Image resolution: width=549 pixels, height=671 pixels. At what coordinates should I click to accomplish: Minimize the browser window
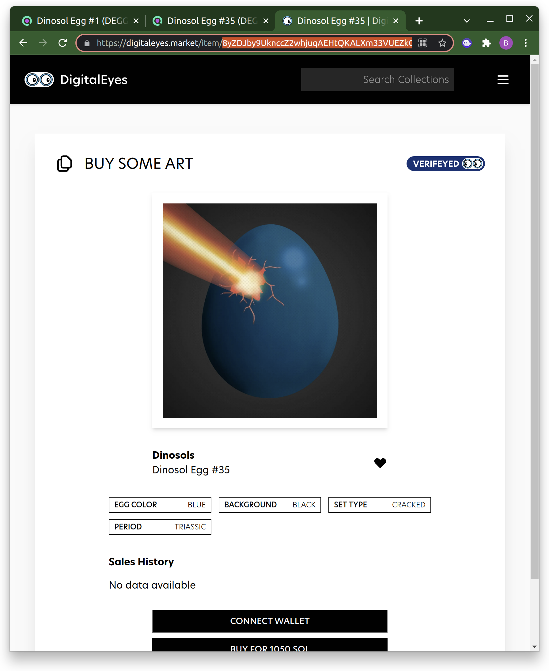pos(490,21)
